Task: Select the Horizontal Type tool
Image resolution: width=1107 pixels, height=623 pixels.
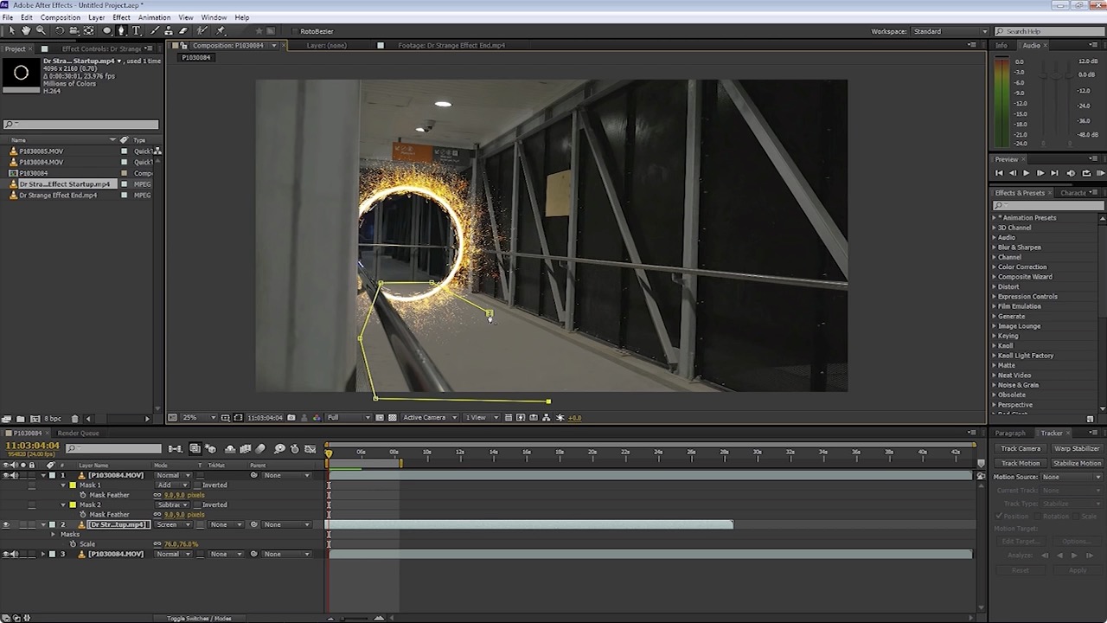Action: tap(136, 31)
